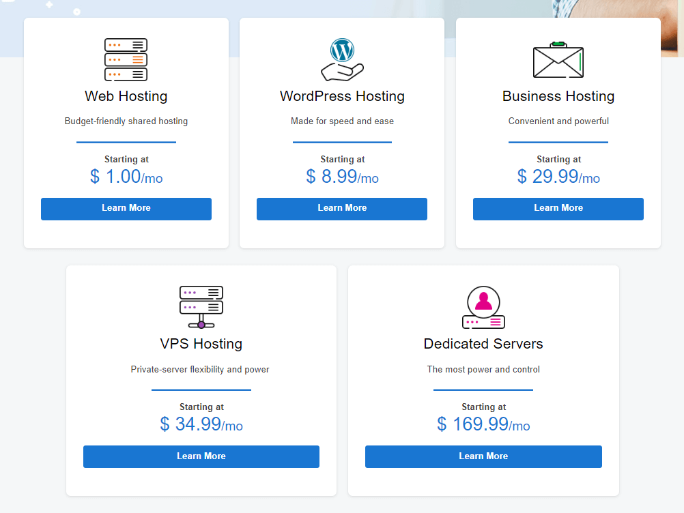Click Learn More under WordPress Hosting
Image resolution: width=684 pixels, height=513 pixels.
coord(341,209)
